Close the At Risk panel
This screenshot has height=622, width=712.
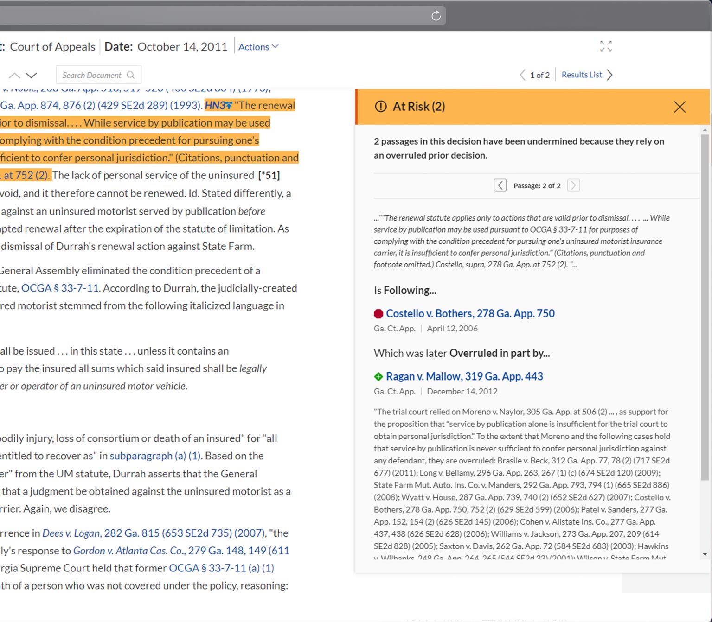point(680,107)
